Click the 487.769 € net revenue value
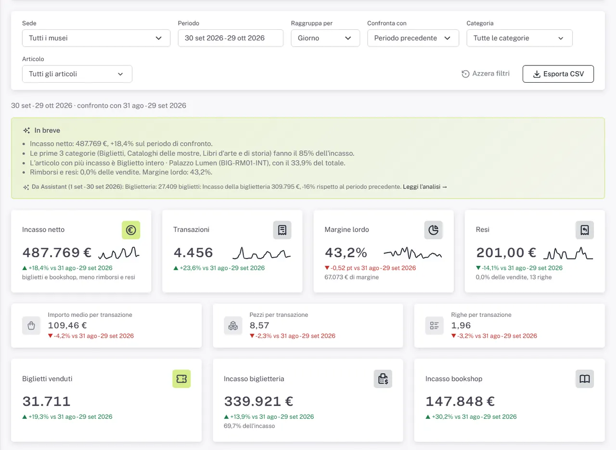This screenshot has height=450, width=616. point(57,252)
